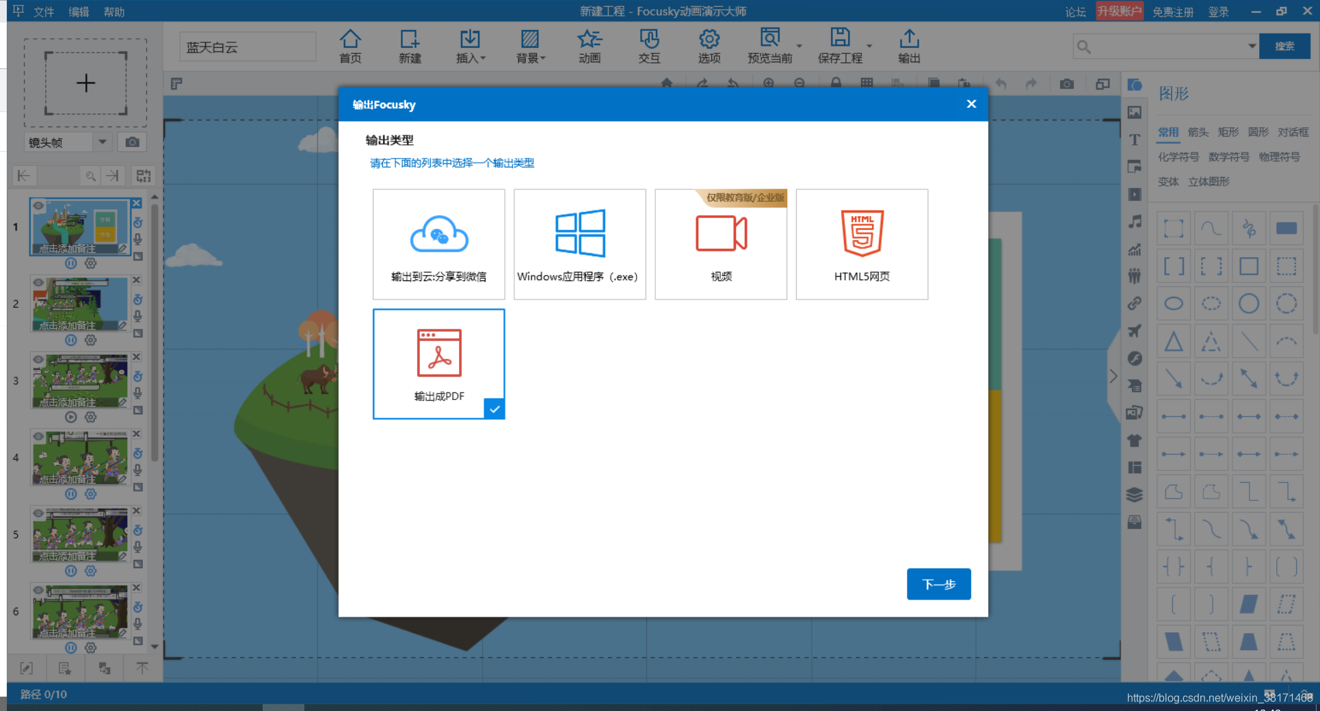This screenshot has width=1320, height=711.
Task: Click 保存工程 save project icon
Action: click(840, 46)
